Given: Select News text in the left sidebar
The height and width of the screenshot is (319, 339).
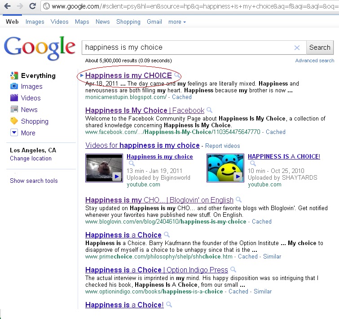Looking at the screenshot, I should coord(29,110).
